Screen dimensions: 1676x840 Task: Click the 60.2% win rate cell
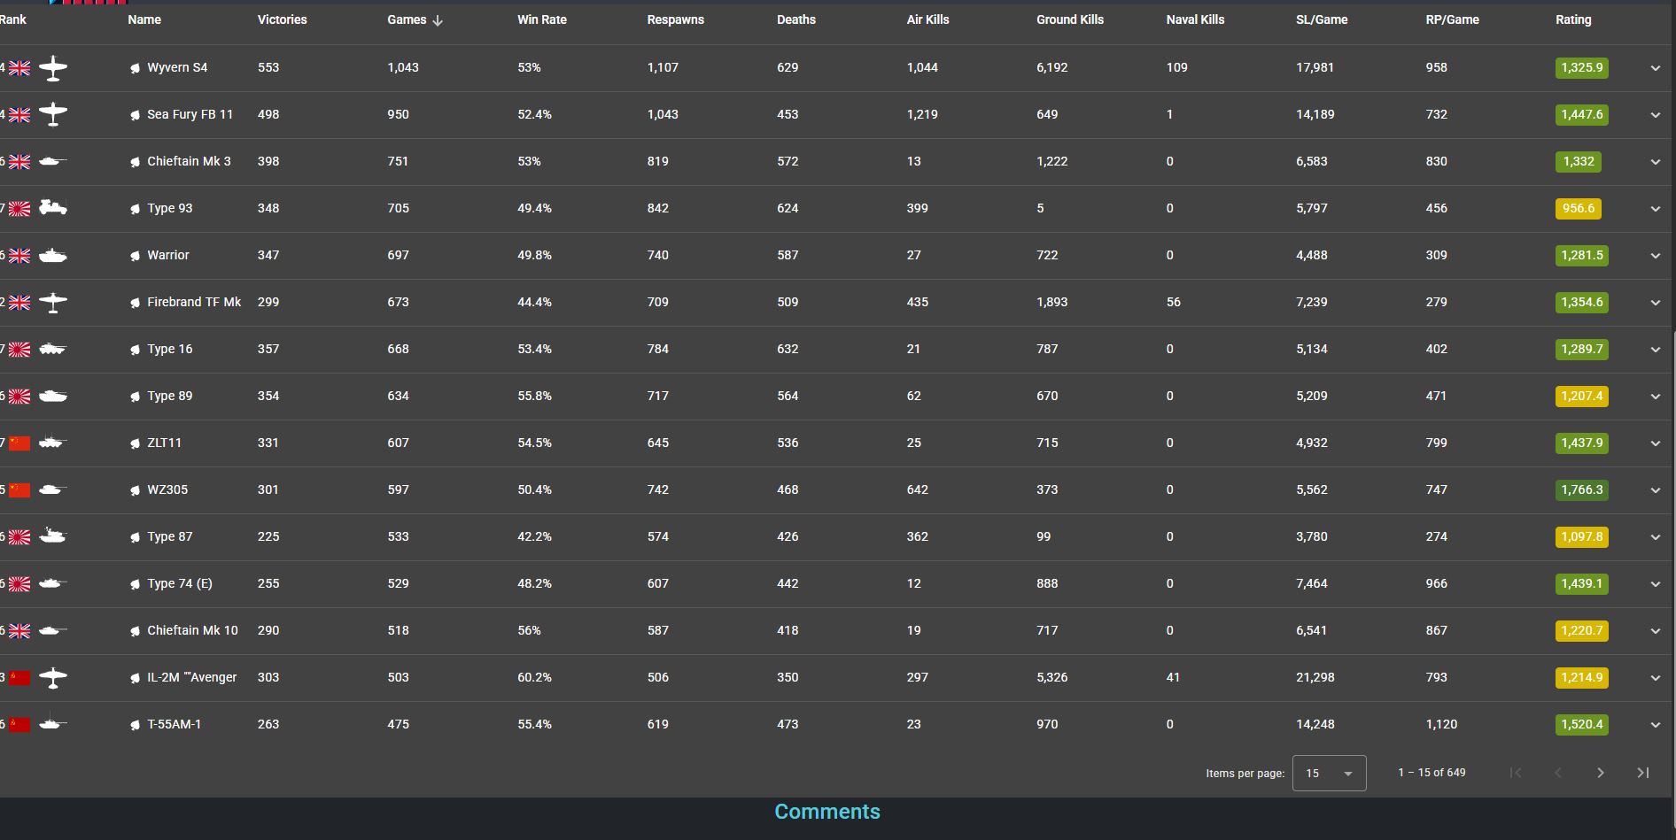click(x=535, y=677)
